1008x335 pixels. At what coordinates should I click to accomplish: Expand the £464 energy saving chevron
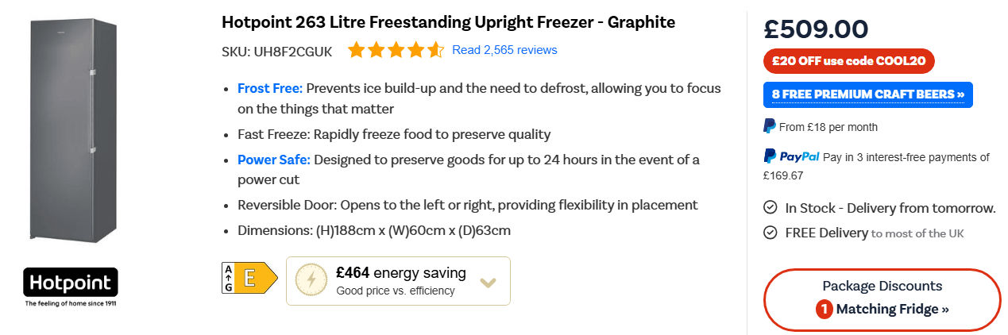(x=489, y=282)
